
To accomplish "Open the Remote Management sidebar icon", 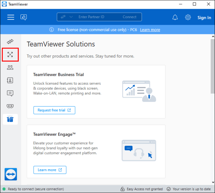I will 10,55.
